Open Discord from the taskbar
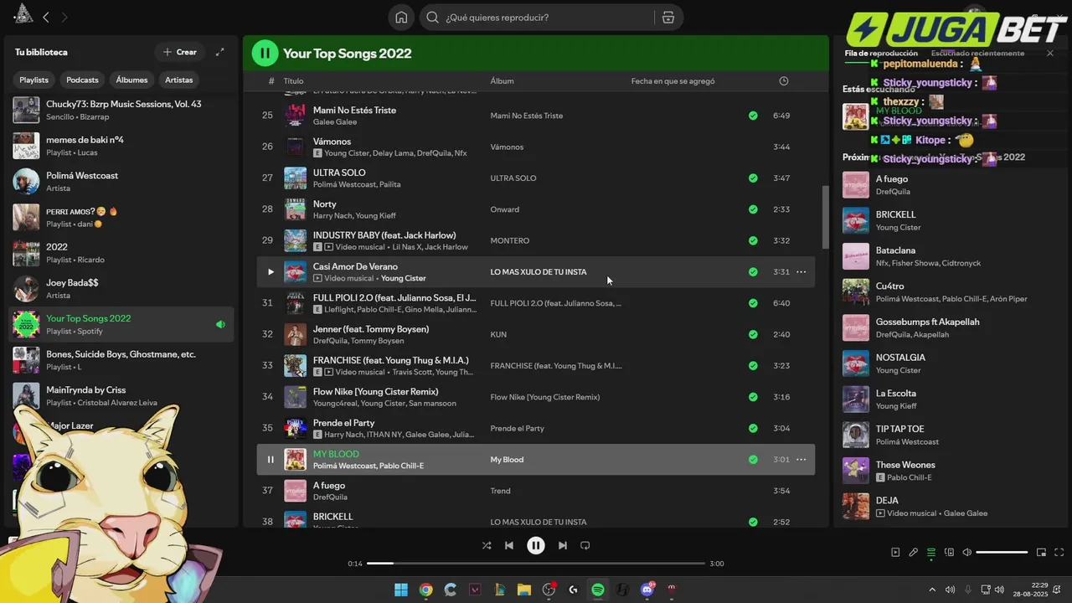The height and width of the screenshot is (603, 1072). click(647, 590)
